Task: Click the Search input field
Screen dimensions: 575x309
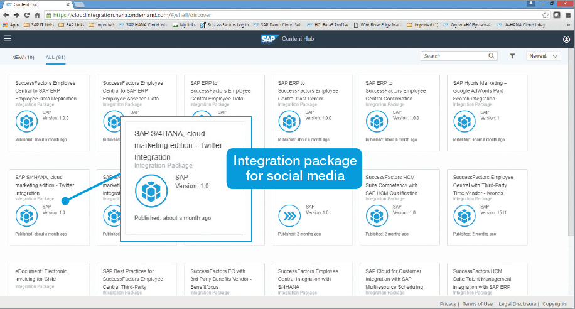Action: (x=454, y=56)
